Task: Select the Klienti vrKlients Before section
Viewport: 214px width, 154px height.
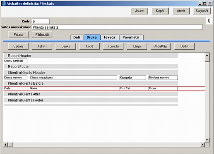Action: (91, 83)
